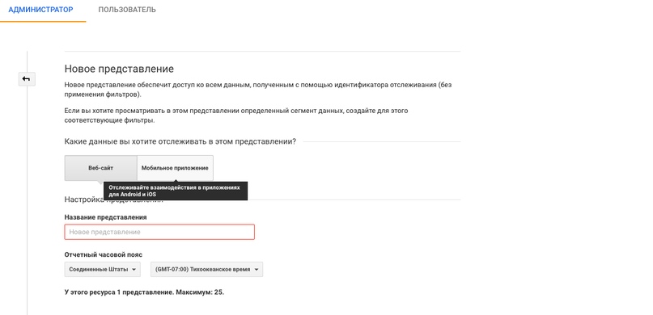
Task: Select the Мобильное приложение option
Action: point(175,168)
